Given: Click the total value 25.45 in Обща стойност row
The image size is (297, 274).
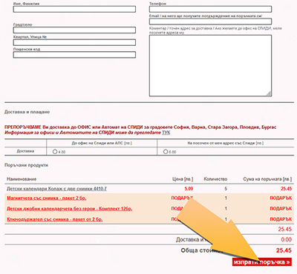Looking at the screenshot, I should click(284, 250).
